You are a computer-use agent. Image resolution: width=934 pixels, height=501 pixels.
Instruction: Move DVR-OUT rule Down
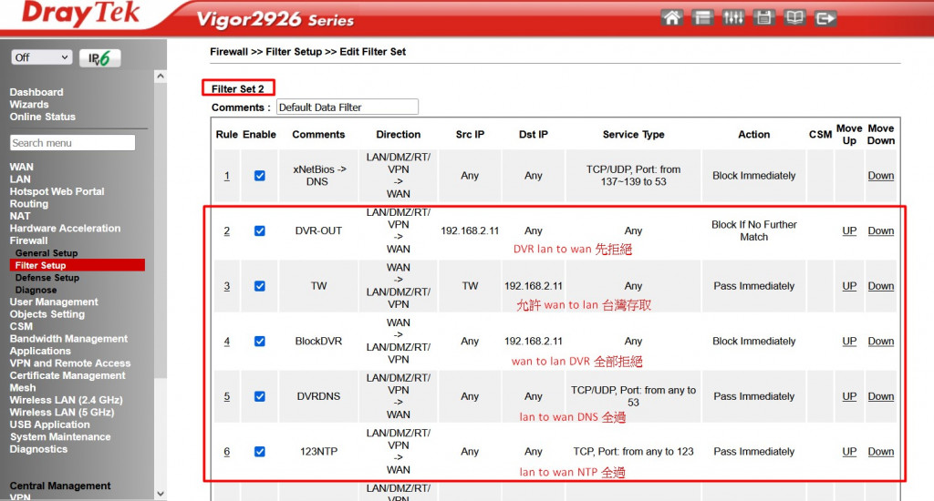point(880,230)
